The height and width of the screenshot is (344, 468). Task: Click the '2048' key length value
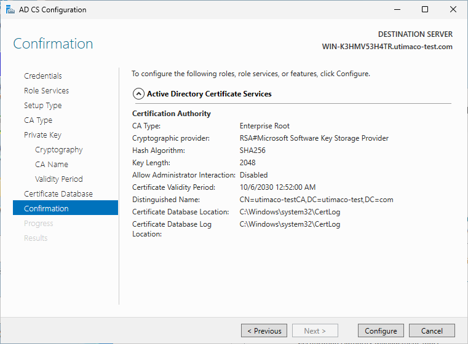coord(247,163)
